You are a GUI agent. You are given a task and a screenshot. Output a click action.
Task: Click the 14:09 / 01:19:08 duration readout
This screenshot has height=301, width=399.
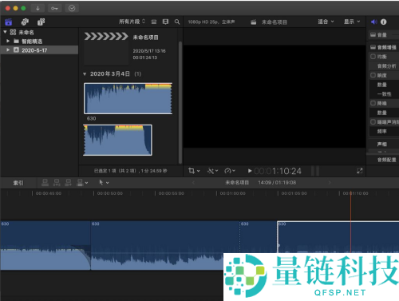tap(277, 183)
